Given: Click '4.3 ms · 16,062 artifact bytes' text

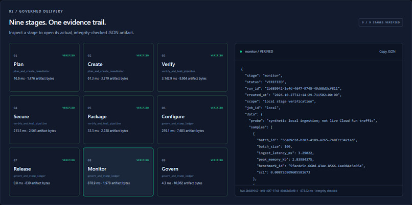Looking at the screenshot, I should pos(182,183).
